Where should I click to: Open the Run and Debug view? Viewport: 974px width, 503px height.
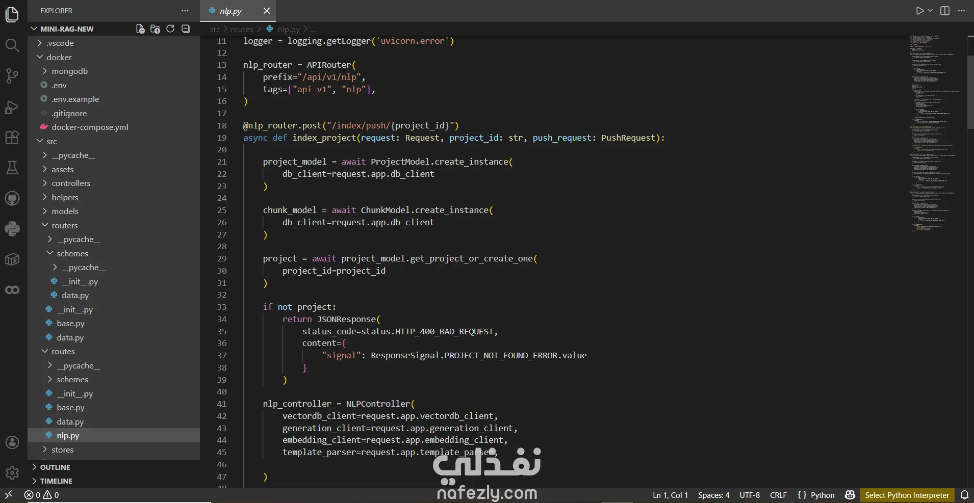click(x=12, y=107)
